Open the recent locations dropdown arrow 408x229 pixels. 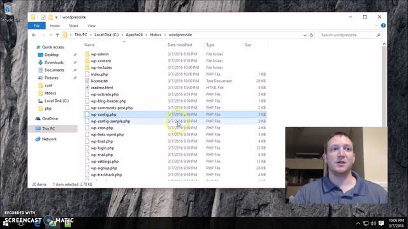click(x=50, y=35)
